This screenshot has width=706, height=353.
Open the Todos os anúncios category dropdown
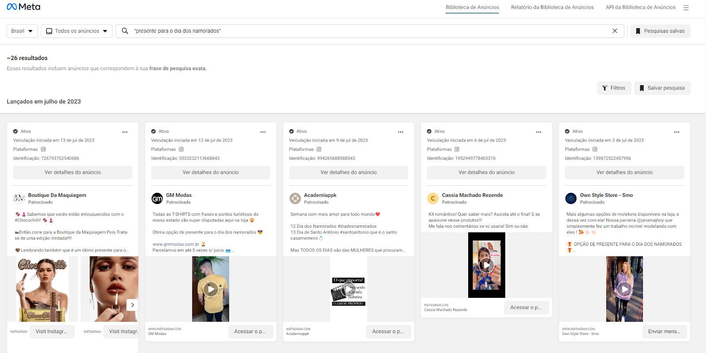pyautogui.click(x=77, y=31)
